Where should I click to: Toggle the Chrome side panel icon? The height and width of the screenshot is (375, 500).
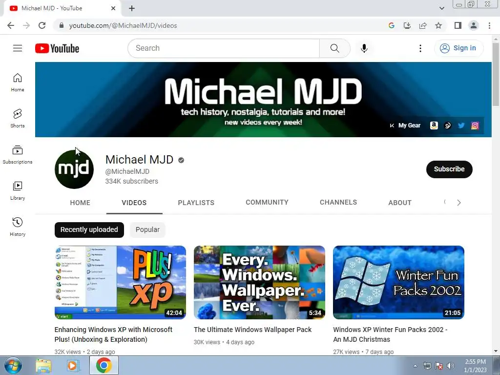458,25
